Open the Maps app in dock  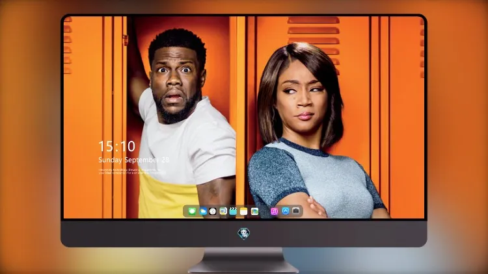coord(223,211)
